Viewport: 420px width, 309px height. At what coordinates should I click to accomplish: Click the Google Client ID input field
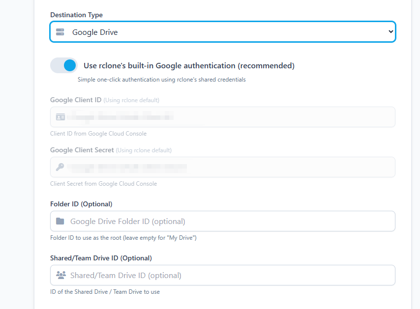pos(223,117)
